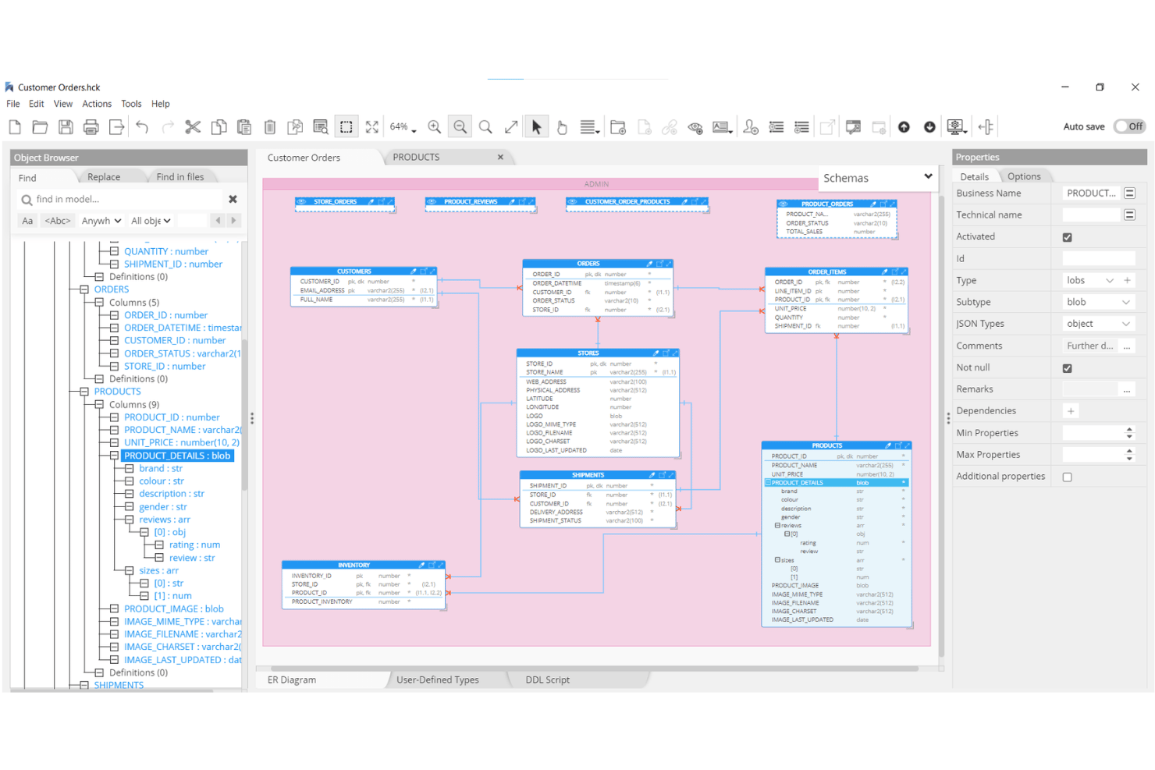
Task: Click the add user icon
Action: (x=751, y=127)
